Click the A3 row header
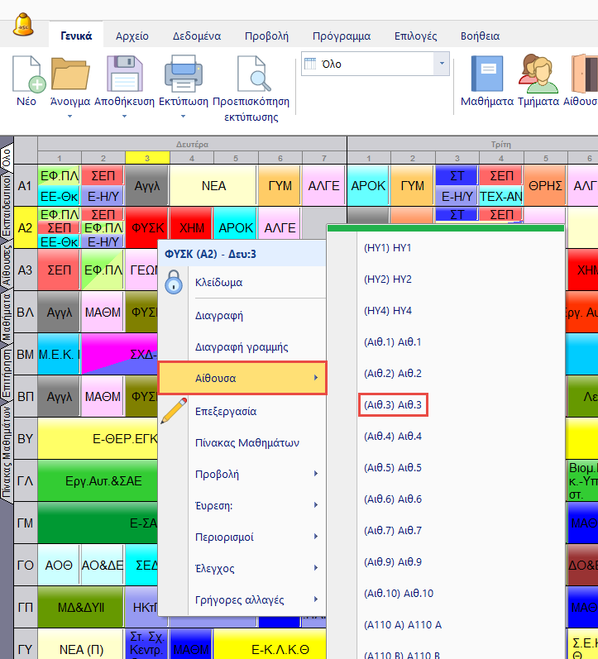This screenshot has width=598, height=659. coord(25,270)
